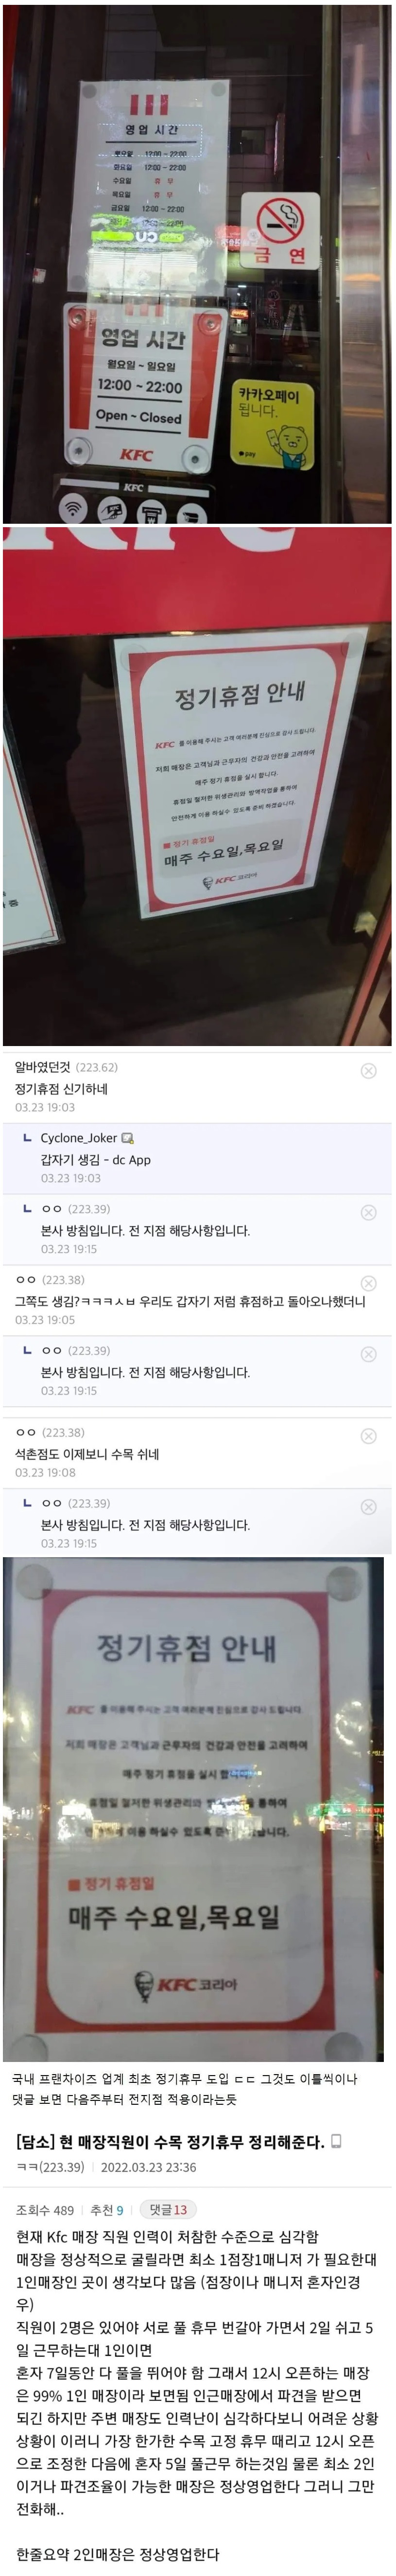Click the ㅋㅋ(223.39) post author name
This screenshot has height=2576, width=396.
[x=50, y=2167]
